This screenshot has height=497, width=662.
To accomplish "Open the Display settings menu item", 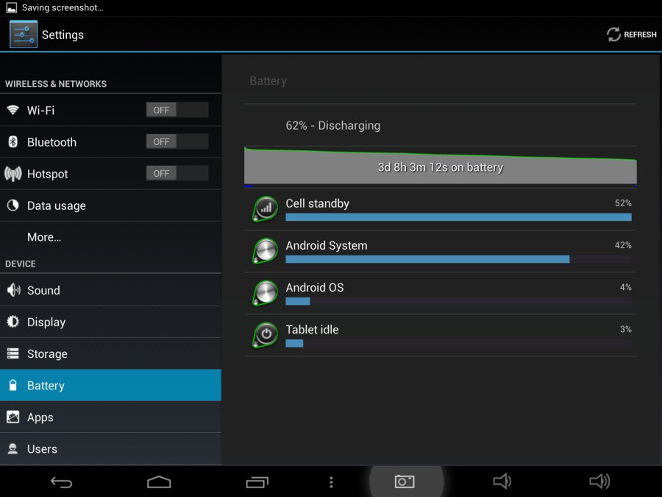I will click(46, 322).
